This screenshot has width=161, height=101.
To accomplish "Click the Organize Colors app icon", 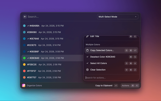I will [24, 86].
